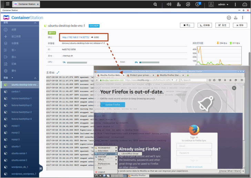Click the import stack icon in Container Station header
Screen dimensions: 251x178
click(235, 18)
